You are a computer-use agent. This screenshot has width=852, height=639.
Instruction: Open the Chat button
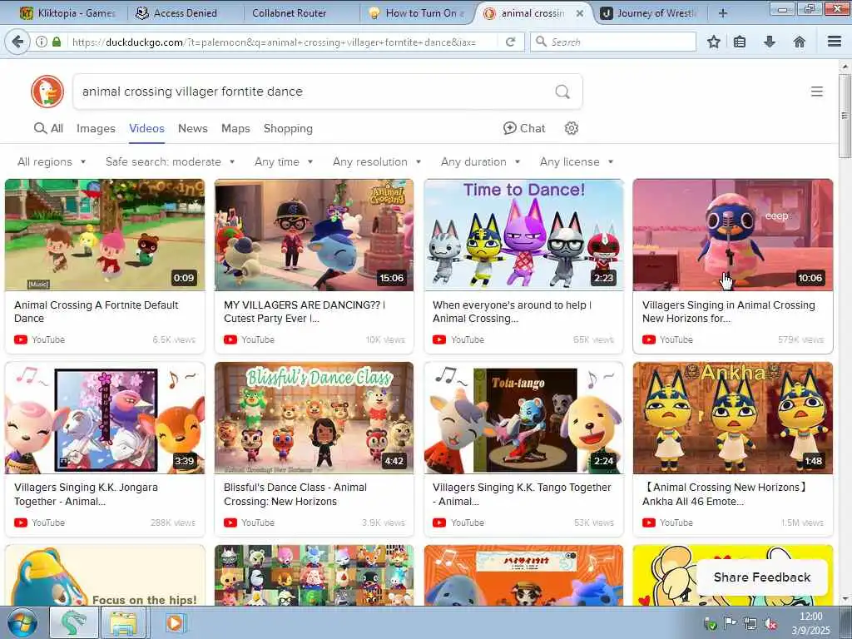(524, 128)
